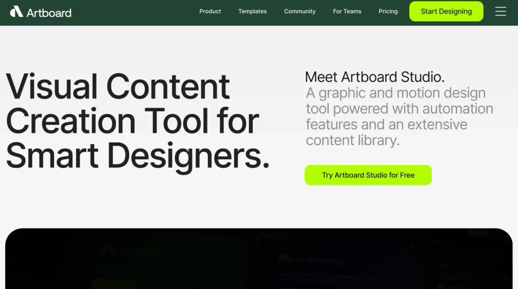The width and height of the screenshot is (518, 289).
Task: Click the dark preview video panel
Action: point(259,259)
